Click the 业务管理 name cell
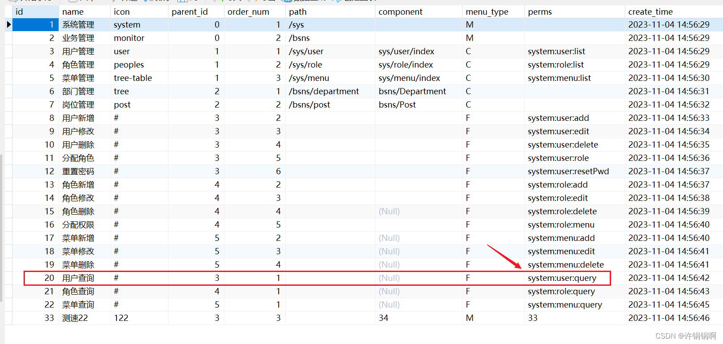 coord(84,38)
